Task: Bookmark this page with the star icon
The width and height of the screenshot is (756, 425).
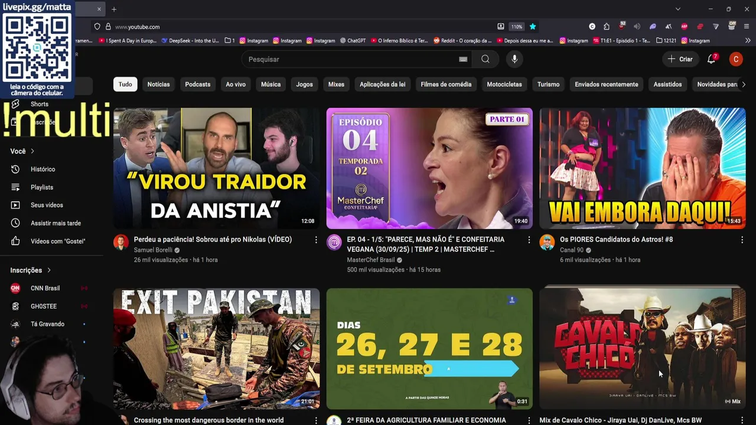Action: pyautogui.click(x=532, y=27)
